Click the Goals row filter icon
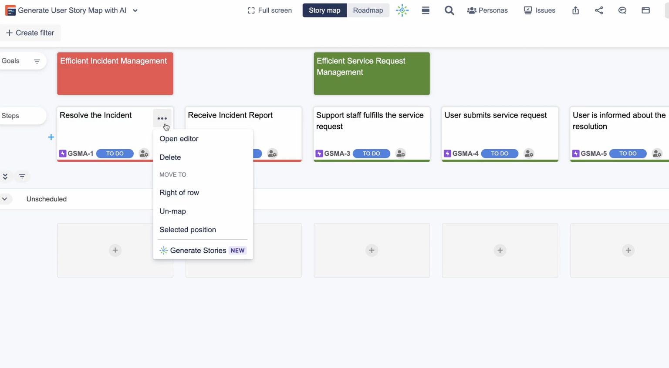Screen dimensions: 669x368 tap(37, 61)
